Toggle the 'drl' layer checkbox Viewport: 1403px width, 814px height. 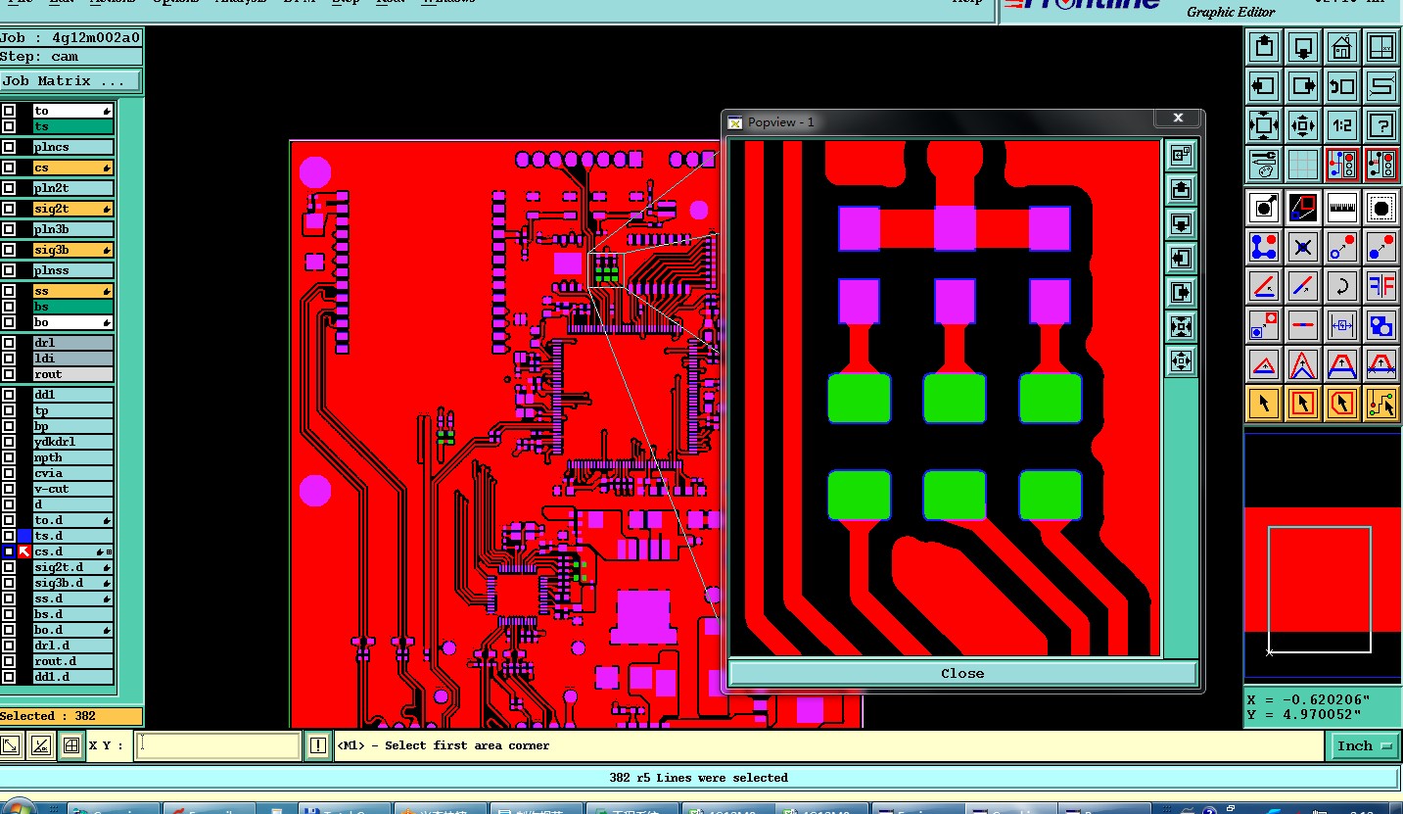[x=9, y=343]
